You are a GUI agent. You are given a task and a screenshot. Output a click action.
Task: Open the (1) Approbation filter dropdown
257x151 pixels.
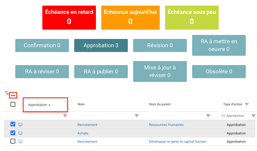pos(233,116)
